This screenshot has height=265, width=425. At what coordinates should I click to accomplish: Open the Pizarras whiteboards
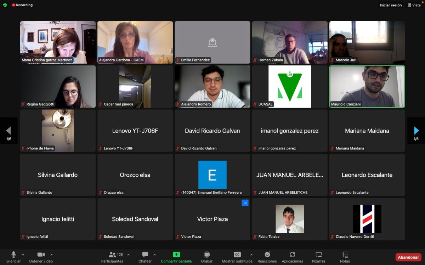point(318,257)
